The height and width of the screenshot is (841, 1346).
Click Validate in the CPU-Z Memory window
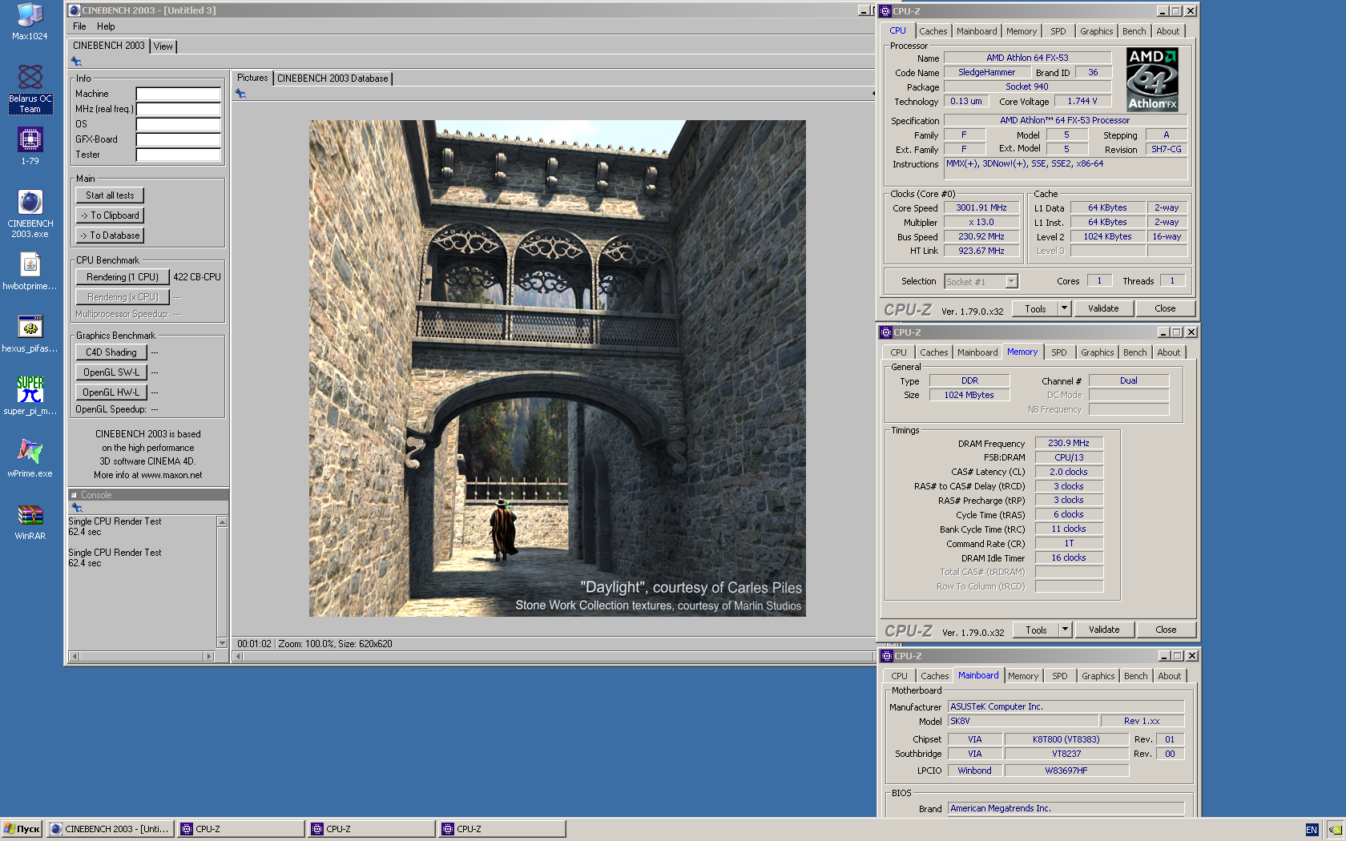coord(1104,630)
